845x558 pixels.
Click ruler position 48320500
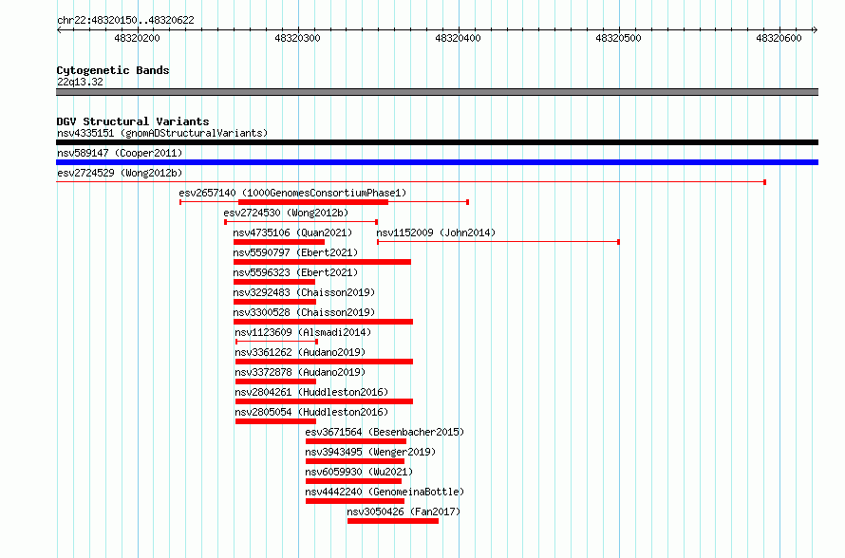click(619, 38)
